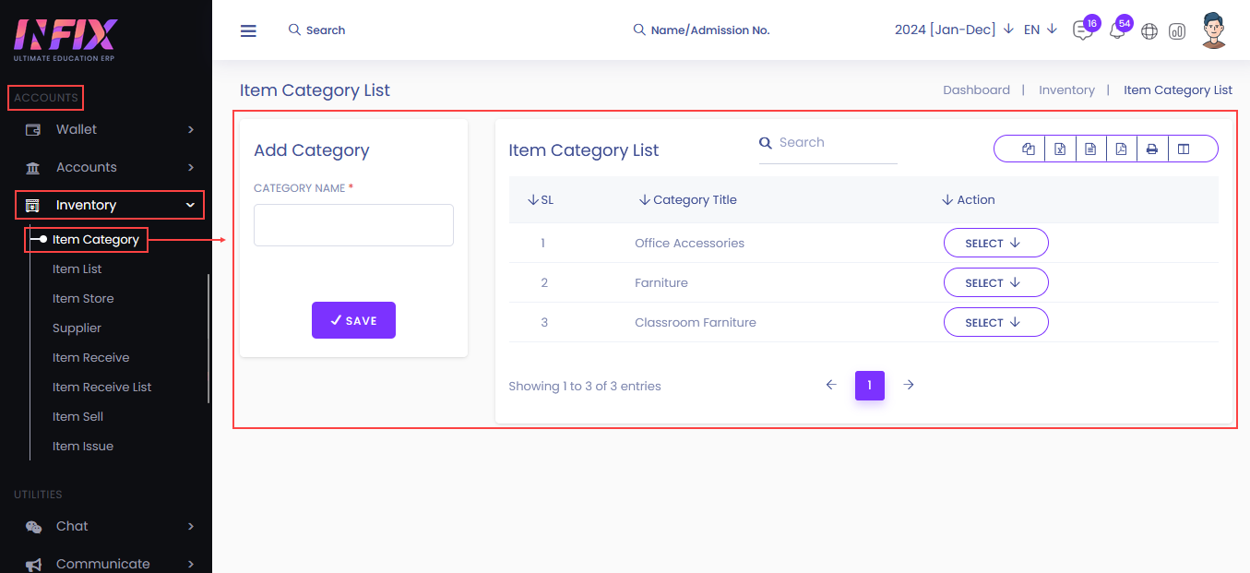Click the sidebar scrollbar
Image resolution: width=1250 pixels, height=573 pixels.
click(x=208, y=338)
